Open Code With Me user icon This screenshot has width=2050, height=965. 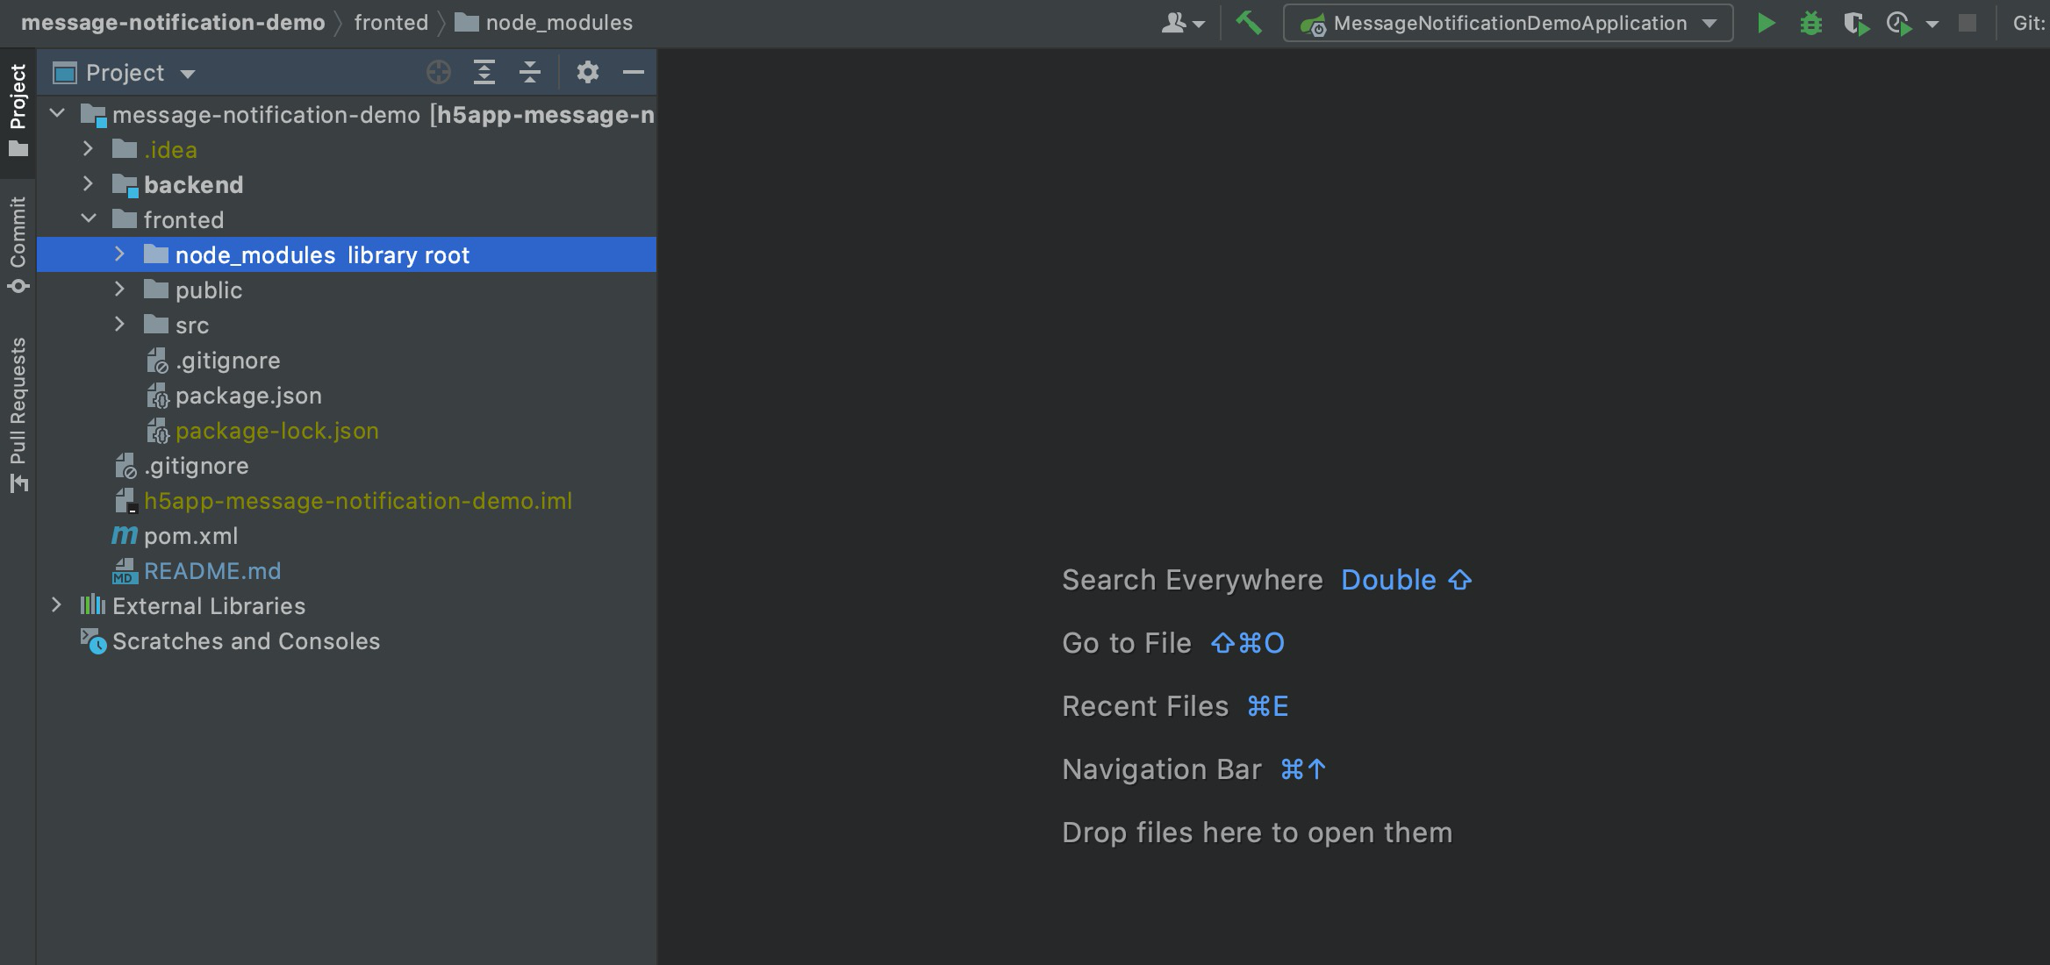pos(1178,23)
